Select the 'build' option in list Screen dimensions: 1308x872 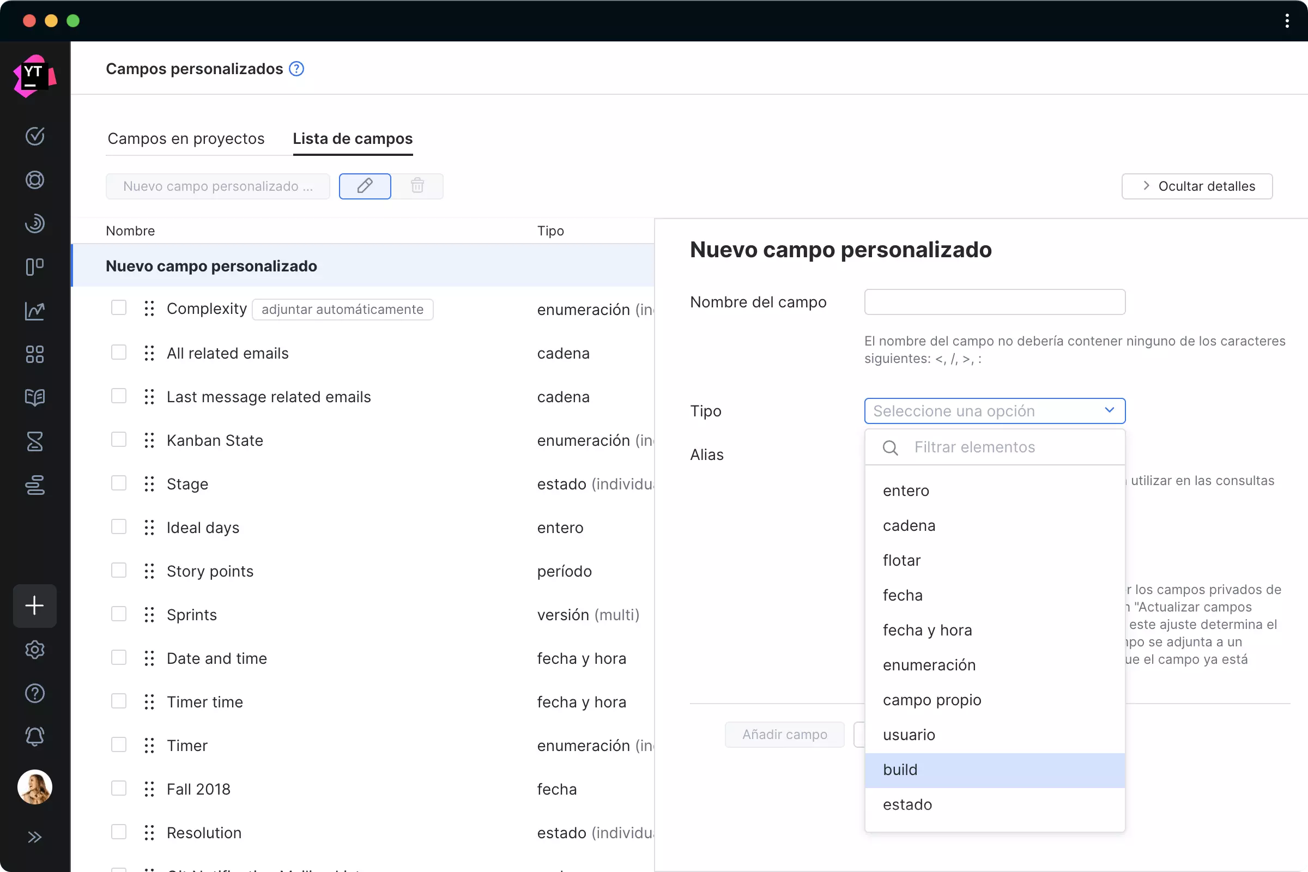pyautogui.click(x=900, y=770)
